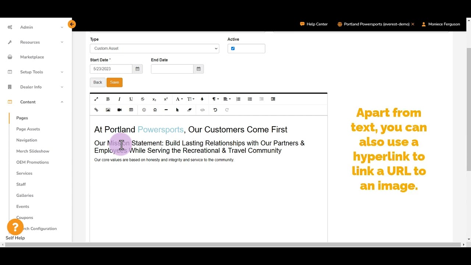
Task: Undo the last edit
Action: click(215, 110)
